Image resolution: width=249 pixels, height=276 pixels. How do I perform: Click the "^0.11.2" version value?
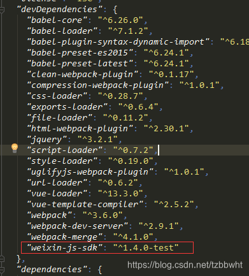(x=126, y=118)
